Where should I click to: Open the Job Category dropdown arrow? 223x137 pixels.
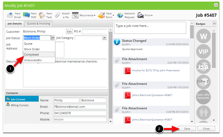(104, 38)
